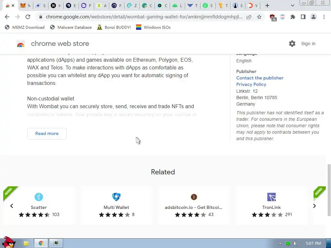The height and width of the screenshot is (248, 331).
Task: Click the Angry Birds start button
Action: click(8, 243)
